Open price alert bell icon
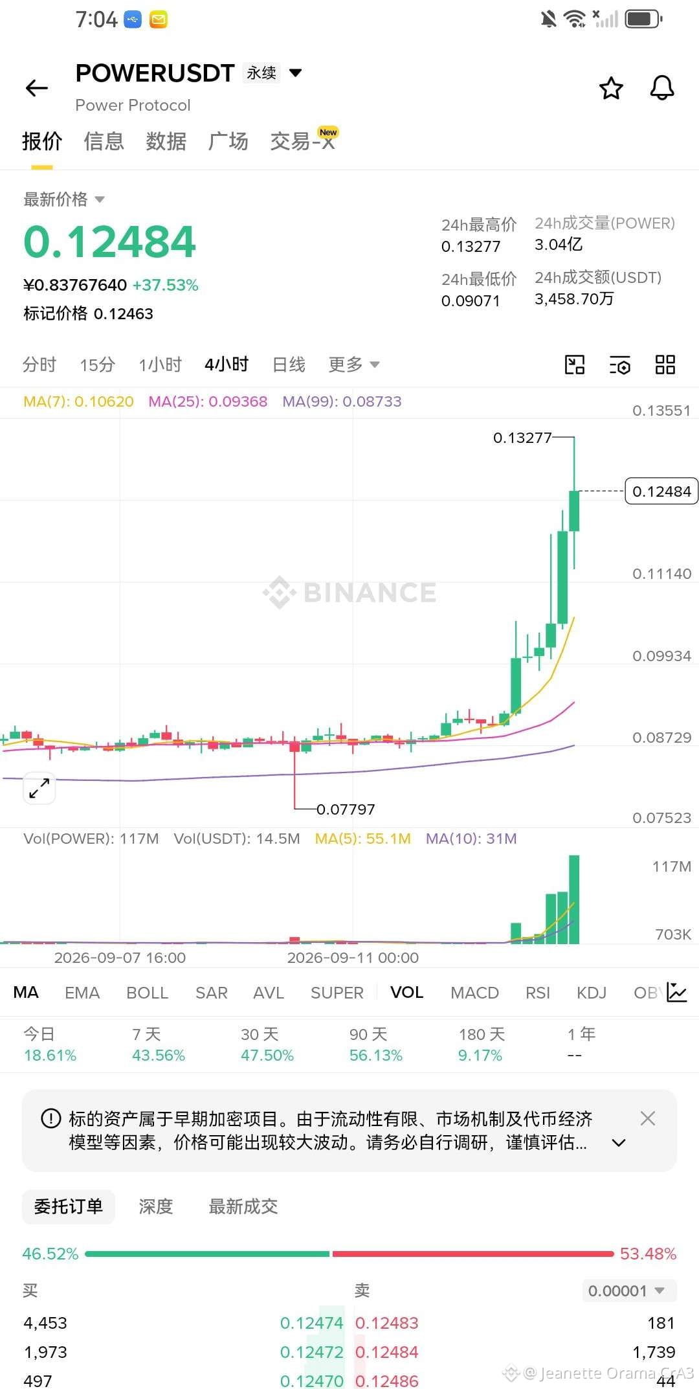 pos(662,88)
